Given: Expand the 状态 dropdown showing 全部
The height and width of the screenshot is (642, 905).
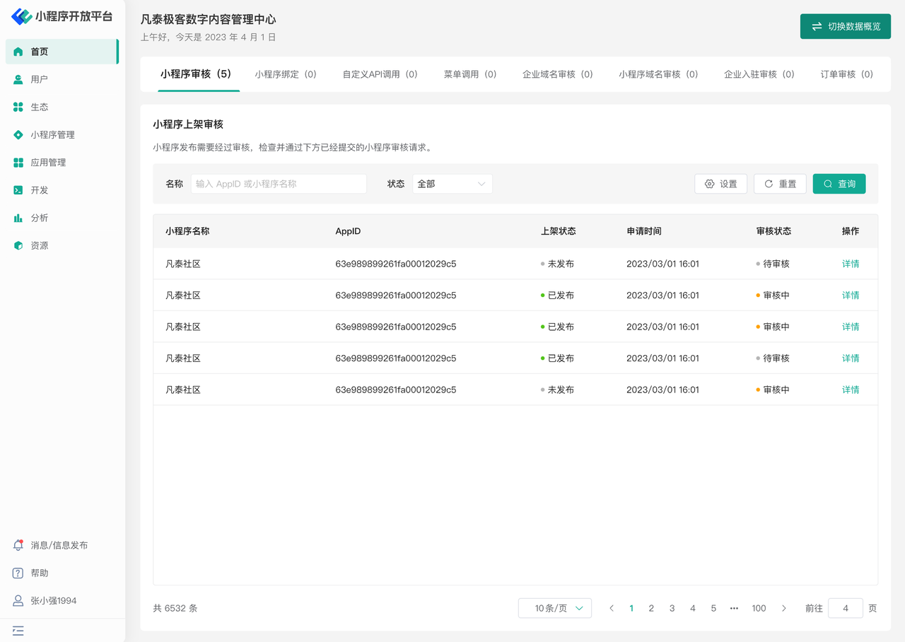Looking at the screenshot, I should [x=452, y=184].
